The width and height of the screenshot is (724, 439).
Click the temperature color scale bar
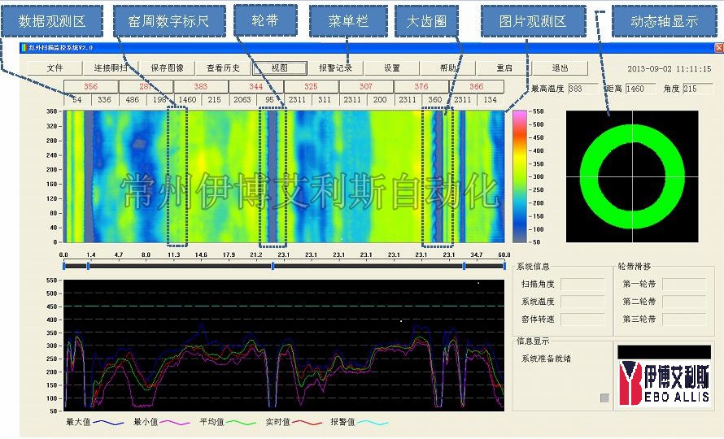tap(517, 176)
